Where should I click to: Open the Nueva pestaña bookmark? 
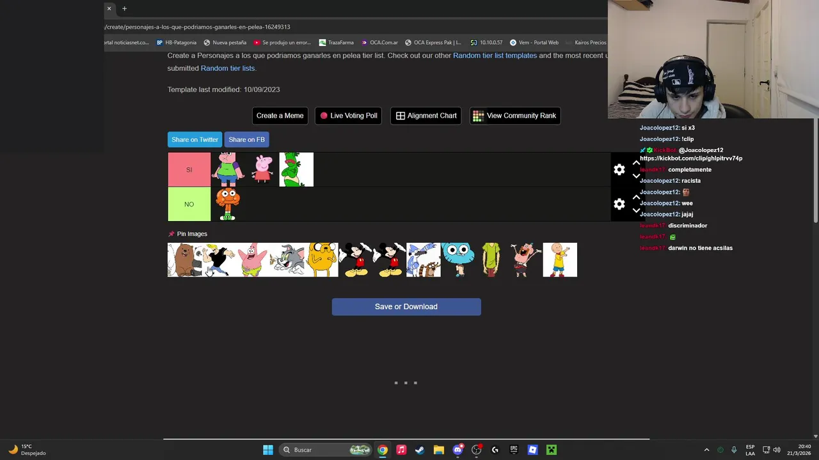[x=225, y=43]
